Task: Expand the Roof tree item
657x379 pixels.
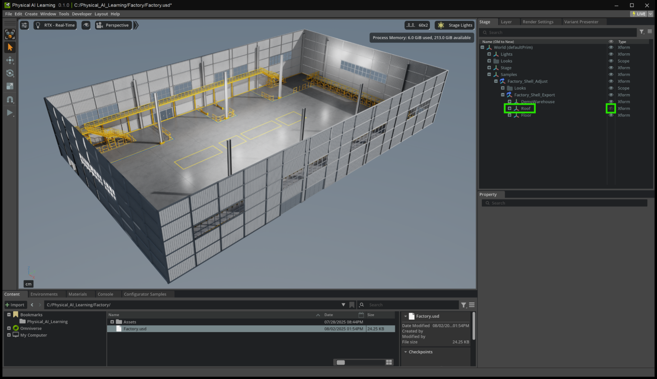Action: point(509,108)
